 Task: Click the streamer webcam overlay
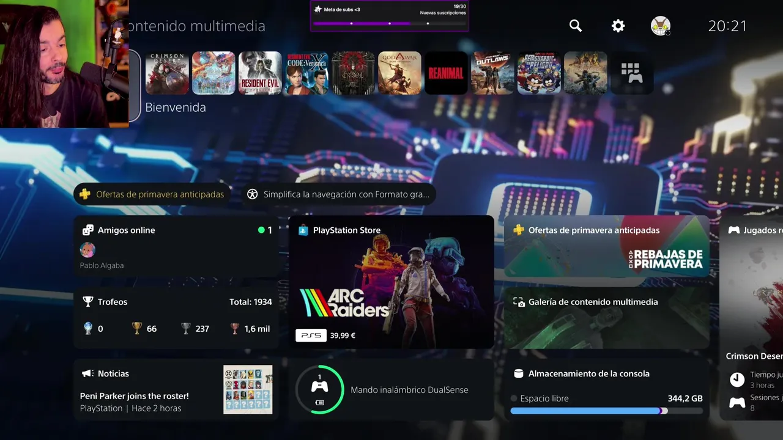coord(64,64)
